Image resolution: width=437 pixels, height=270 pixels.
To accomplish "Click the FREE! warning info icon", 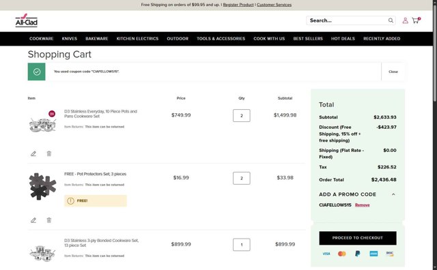I will [70, 200].
